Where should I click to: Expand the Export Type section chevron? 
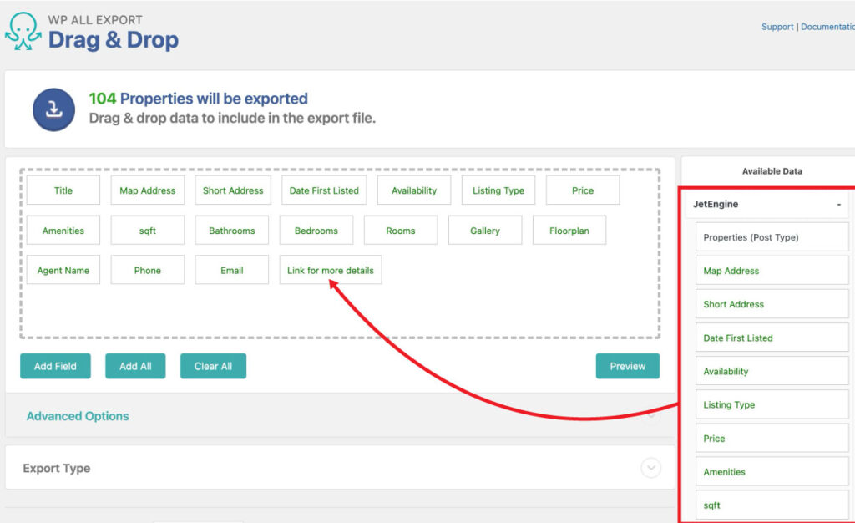pyautogui.click(x=650, y=469)
